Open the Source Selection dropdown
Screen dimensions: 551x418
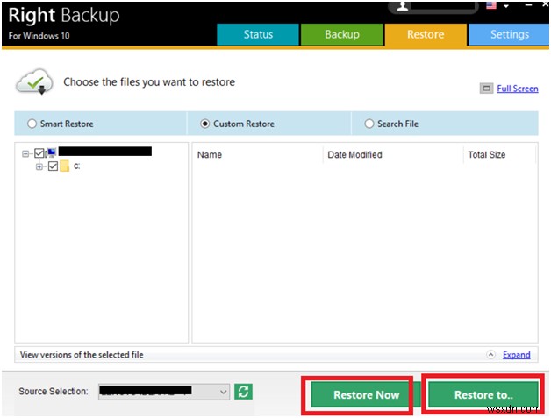click(164, 392)
